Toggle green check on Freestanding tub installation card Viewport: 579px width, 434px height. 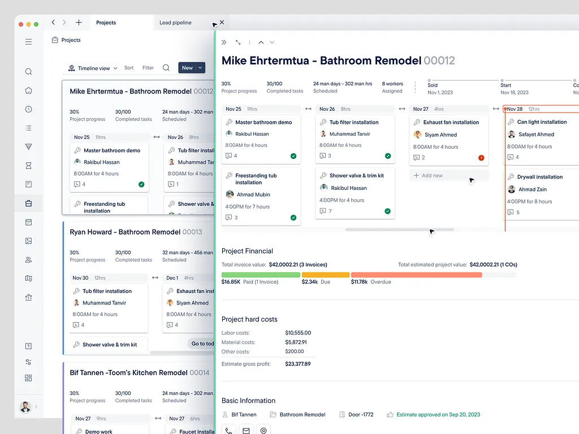click(x=293, y=218)
